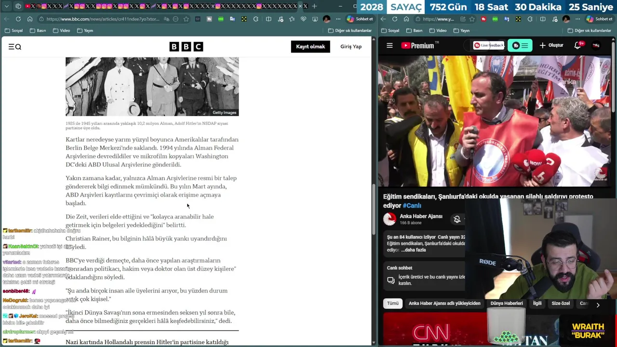Open the Anka Haber Ajansı channel name
Screen dimensions: 617x347
[421, 216]
